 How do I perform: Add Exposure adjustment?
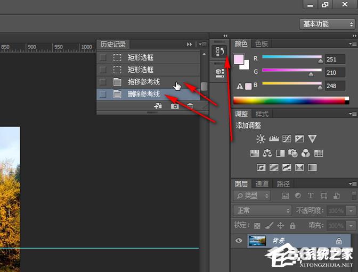(299, 139)
